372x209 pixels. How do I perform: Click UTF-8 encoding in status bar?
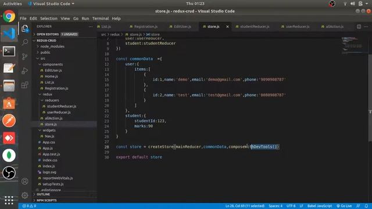[x=291, y=206]
